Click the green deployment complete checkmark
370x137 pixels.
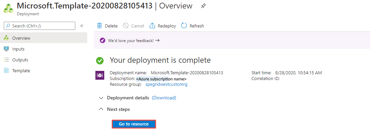click(x=100, y=61)
